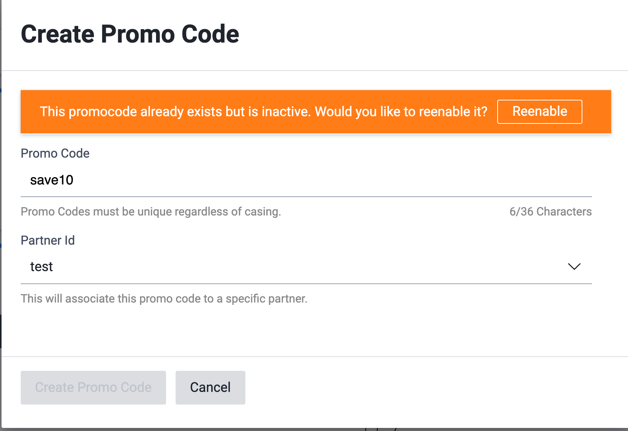Click the promo code text 'save10'

[52, 180]
